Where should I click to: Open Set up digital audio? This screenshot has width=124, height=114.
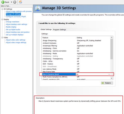pos(13,30)
